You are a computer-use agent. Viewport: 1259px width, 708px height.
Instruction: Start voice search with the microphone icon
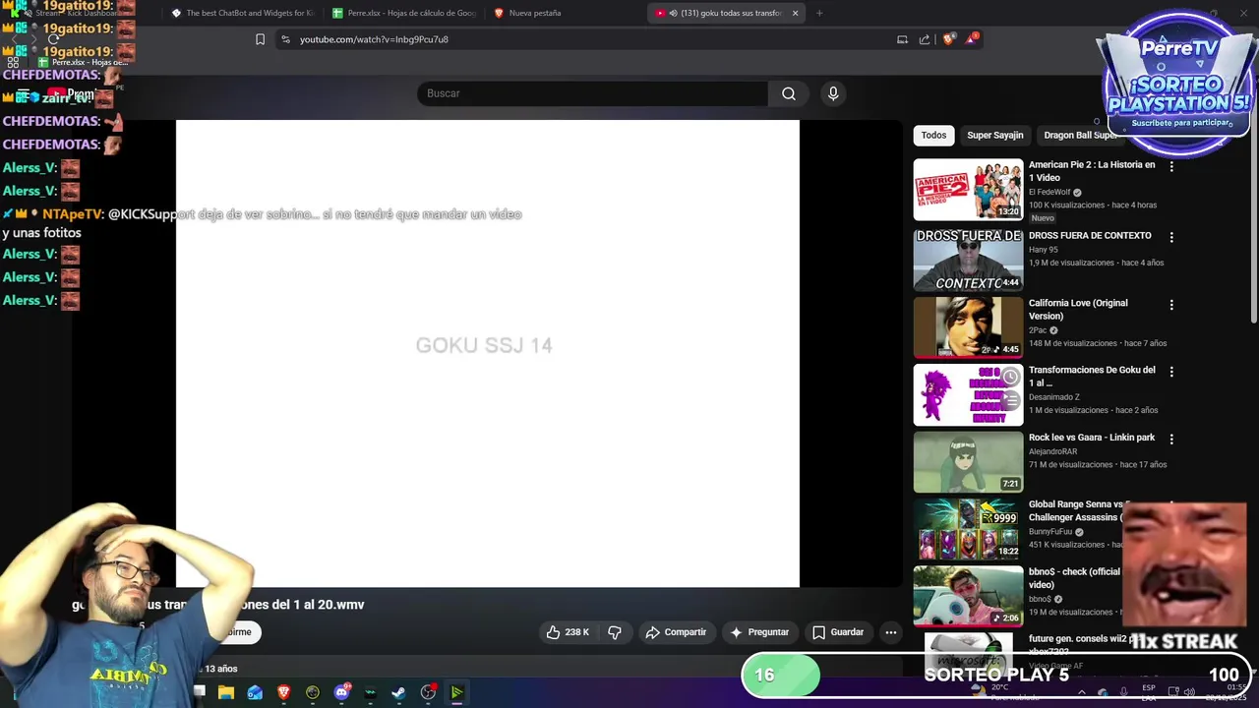[x=833, y=93]
